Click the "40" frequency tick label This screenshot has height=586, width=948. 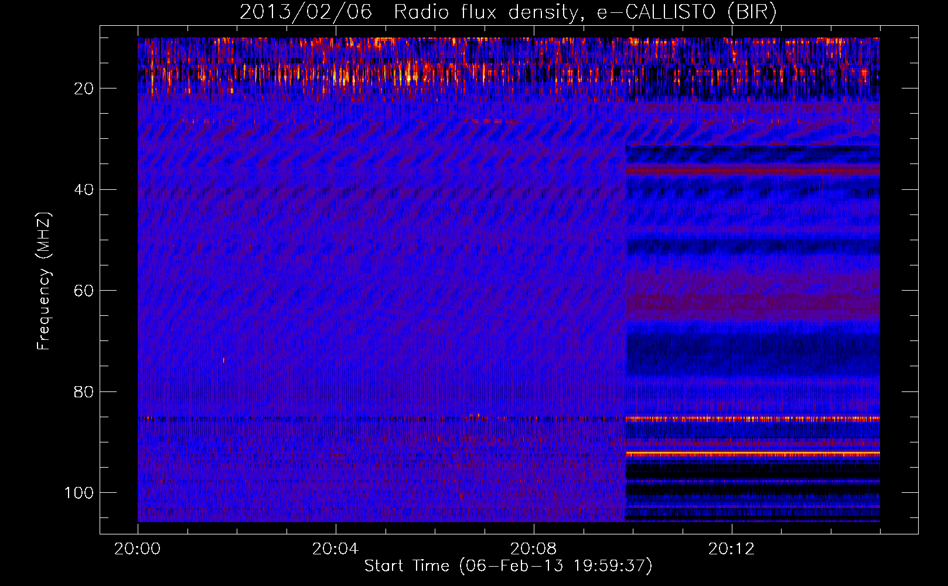[84, 190]
